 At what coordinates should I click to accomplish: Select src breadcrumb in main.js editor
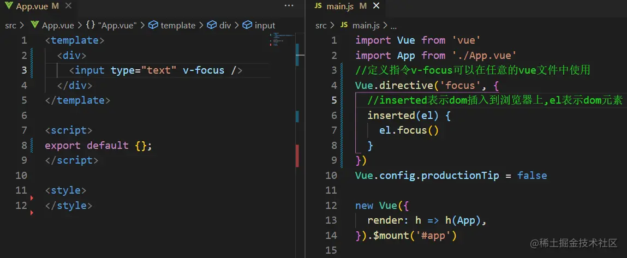321,25
